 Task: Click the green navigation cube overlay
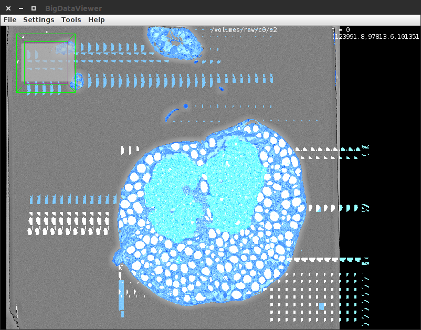(x=46, y=63)
